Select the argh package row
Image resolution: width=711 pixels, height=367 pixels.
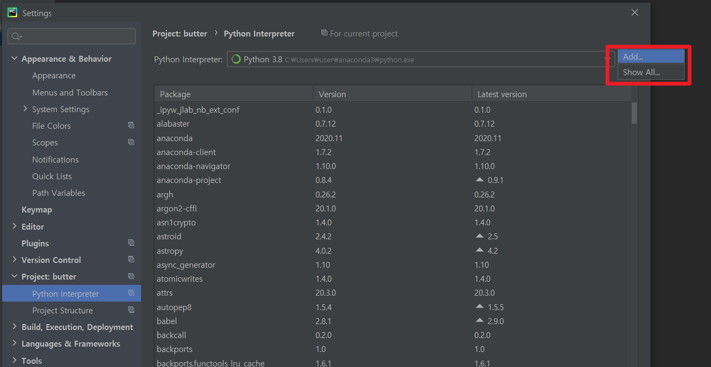[x=393, y=194]
